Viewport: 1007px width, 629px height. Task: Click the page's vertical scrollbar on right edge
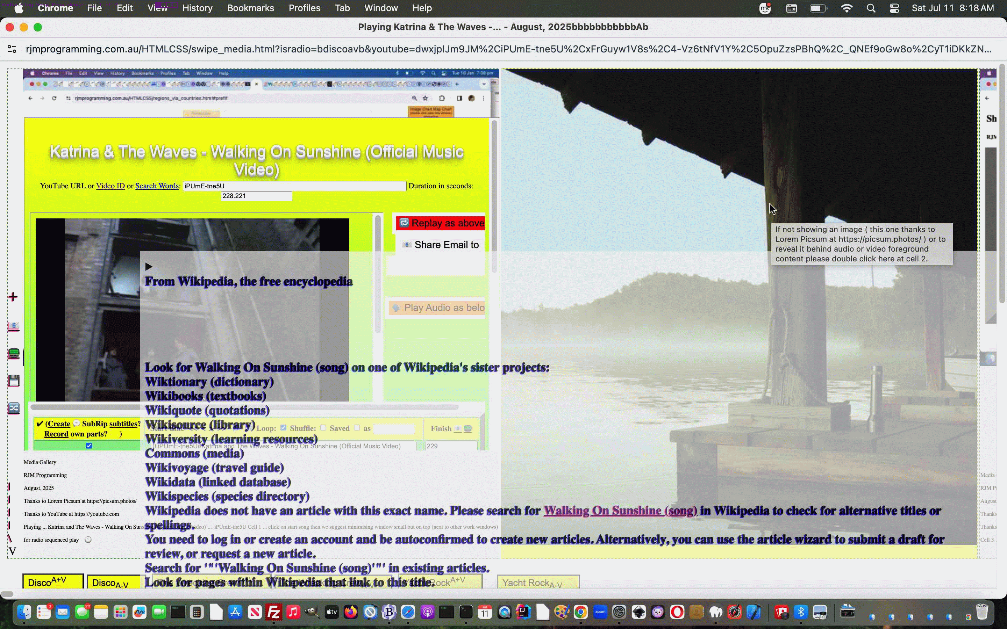click(x=1002, y=183)
